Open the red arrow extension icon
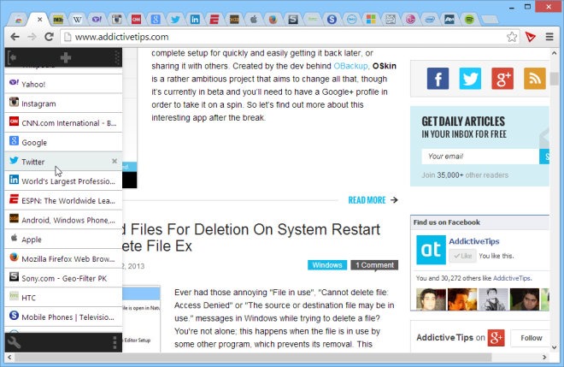This screenshot has width=564, height=367. pos(530,37)
